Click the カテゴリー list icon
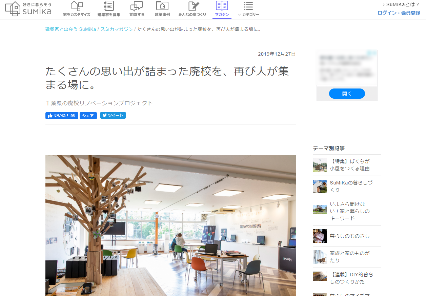This screenshot has height=296, width=426. pos(248,6)
